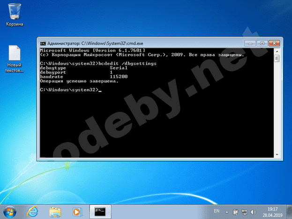Click the console scrollbar down arrow
This screenshot has height=219, width=292.
tap(277, 155)
